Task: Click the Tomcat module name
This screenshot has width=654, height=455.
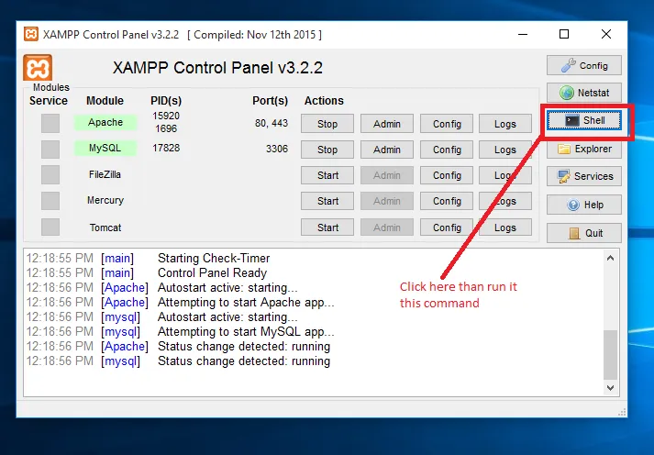Action: click(x=105, y=227)
